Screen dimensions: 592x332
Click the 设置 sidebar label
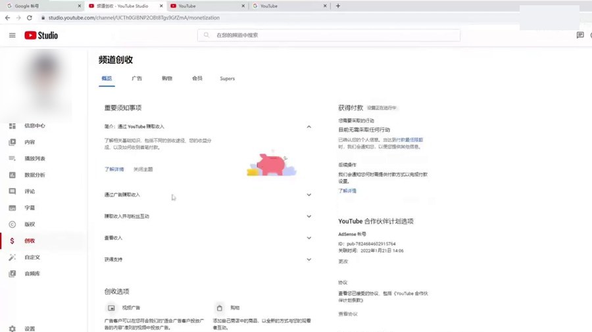pyautogui.click(x=30, y=329)
